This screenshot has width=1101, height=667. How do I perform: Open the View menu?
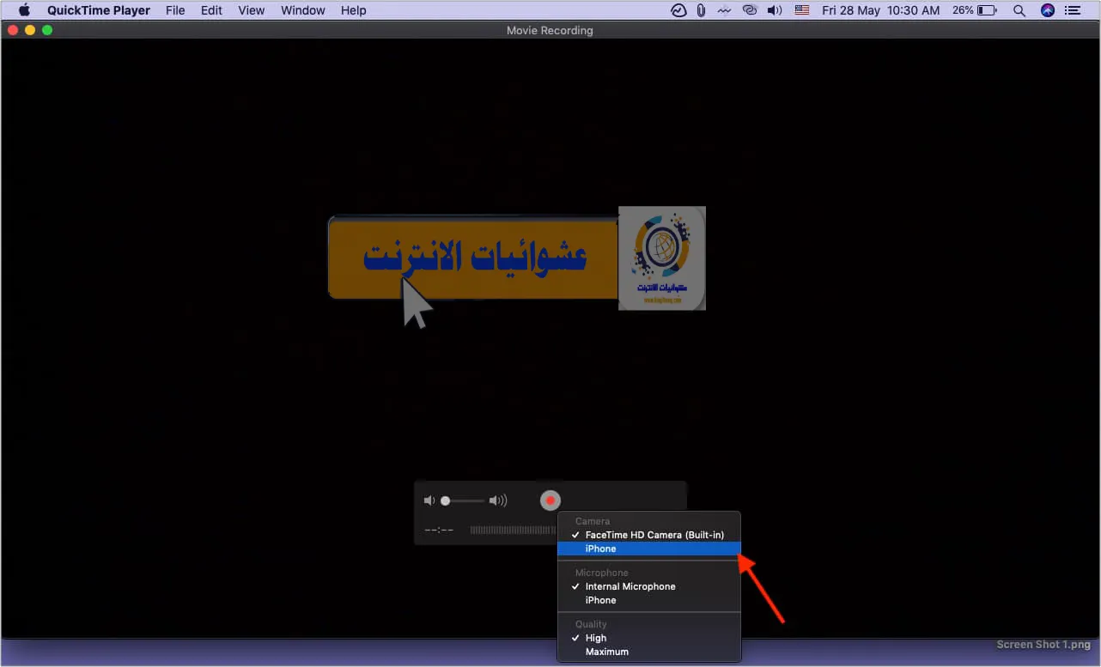coord(252,10)
